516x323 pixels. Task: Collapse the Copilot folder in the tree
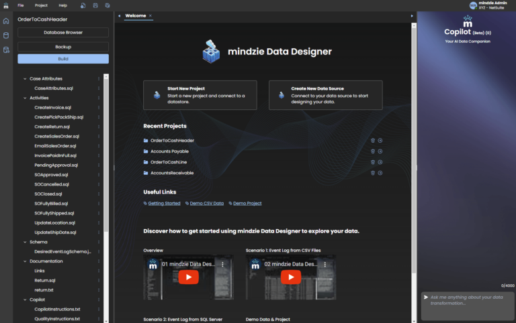point(25,300)
